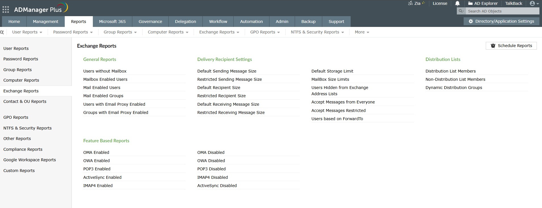Open ActiveSync Enabled report

click(102, 177)
